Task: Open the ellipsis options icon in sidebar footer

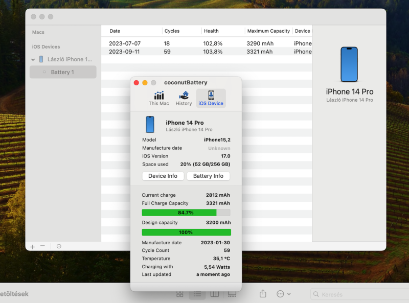Action: (59, 246)
